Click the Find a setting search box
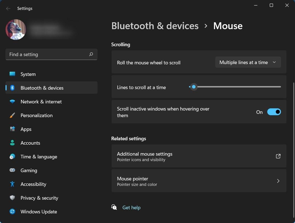295x223 pixels. 48,54
